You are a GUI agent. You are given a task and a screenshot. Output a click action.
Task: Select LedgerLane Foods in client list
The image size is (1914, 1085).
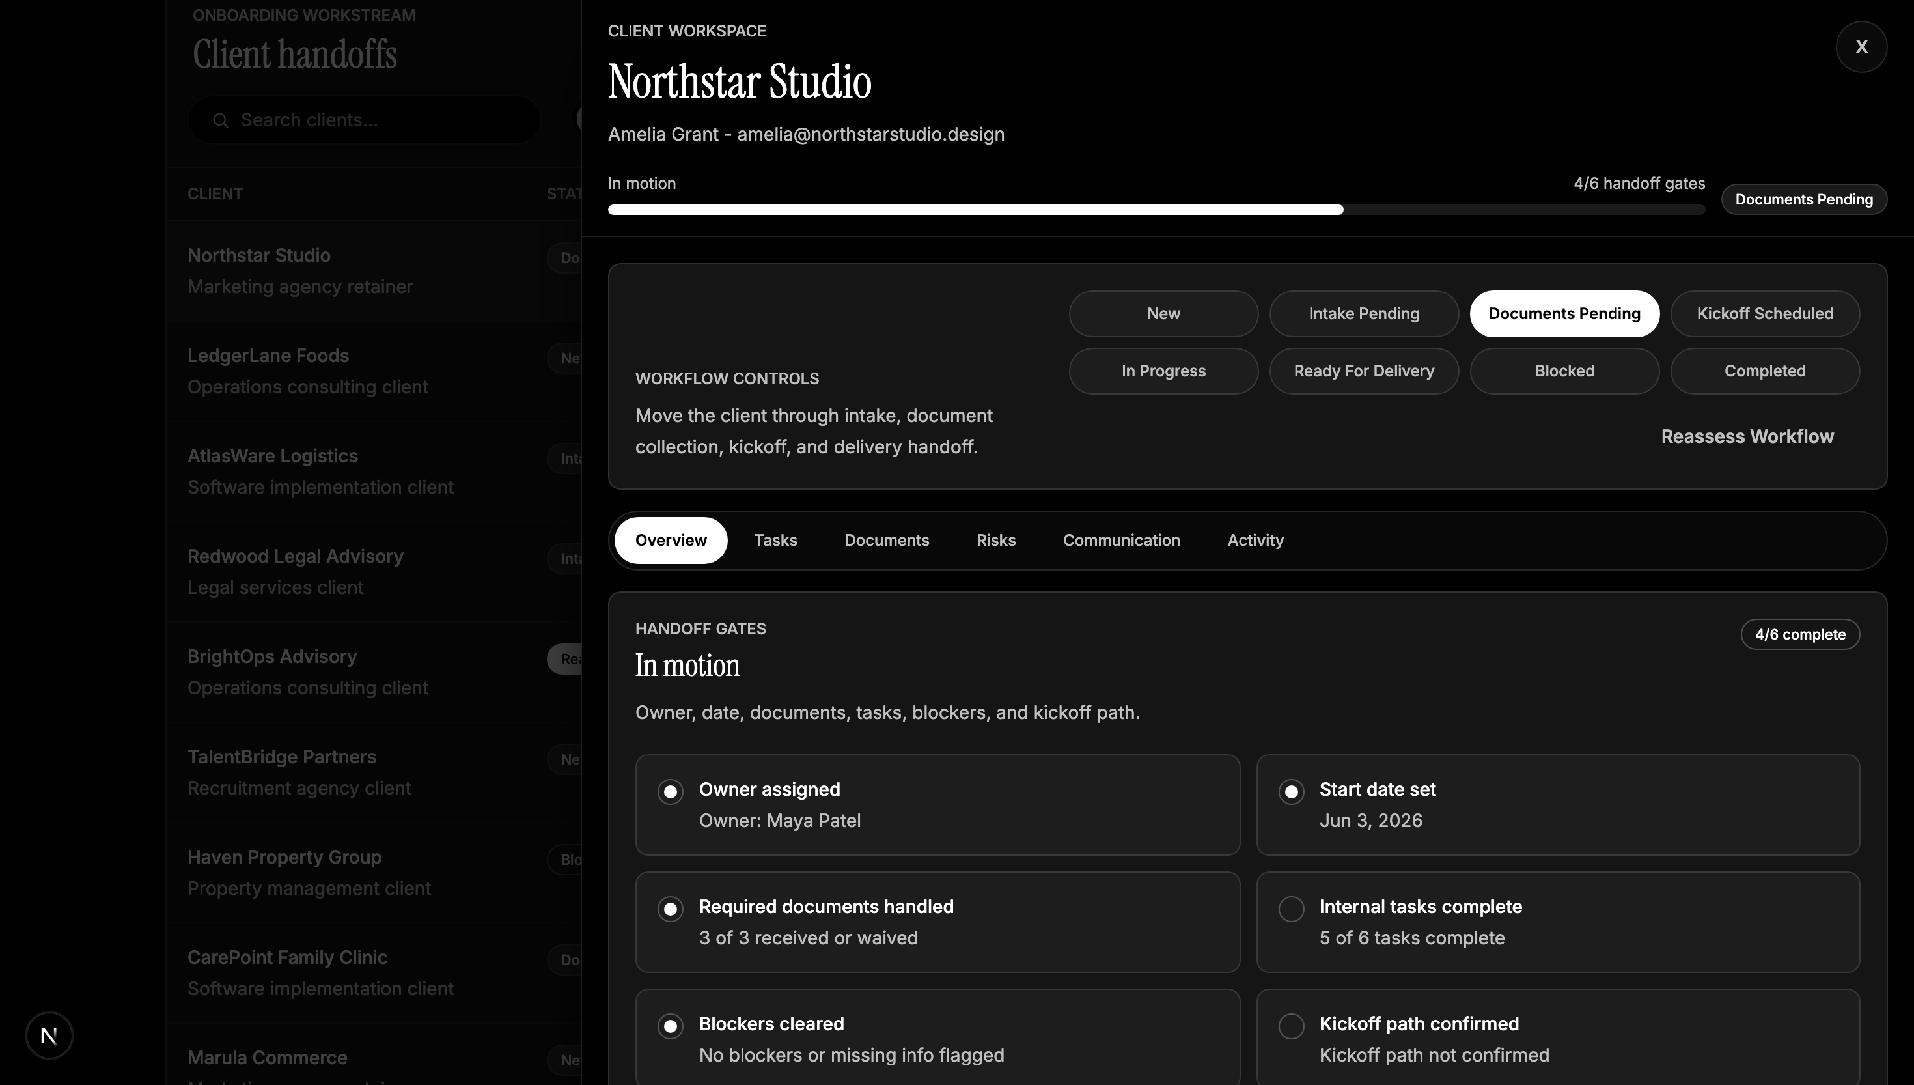pyautogui.click(x=373, y=371)
